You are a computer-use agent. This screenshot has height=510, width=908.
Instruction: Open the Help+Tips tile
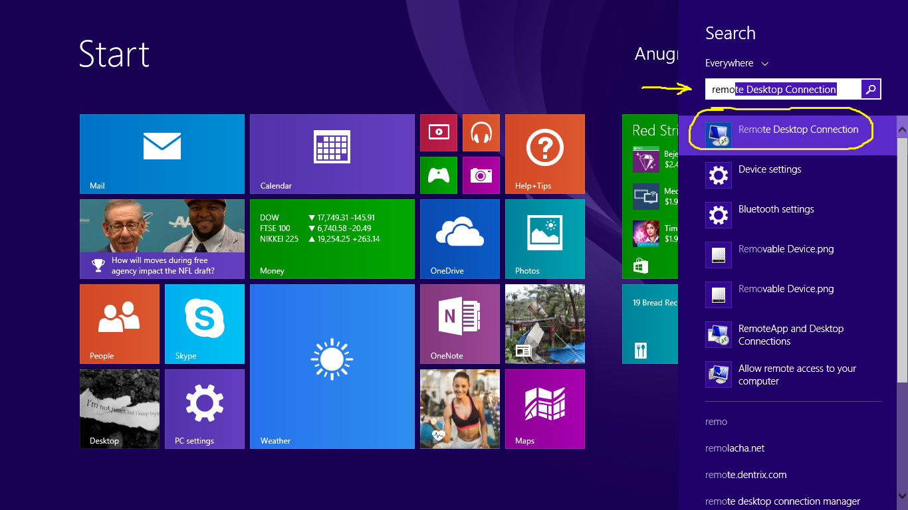point(545,154)
